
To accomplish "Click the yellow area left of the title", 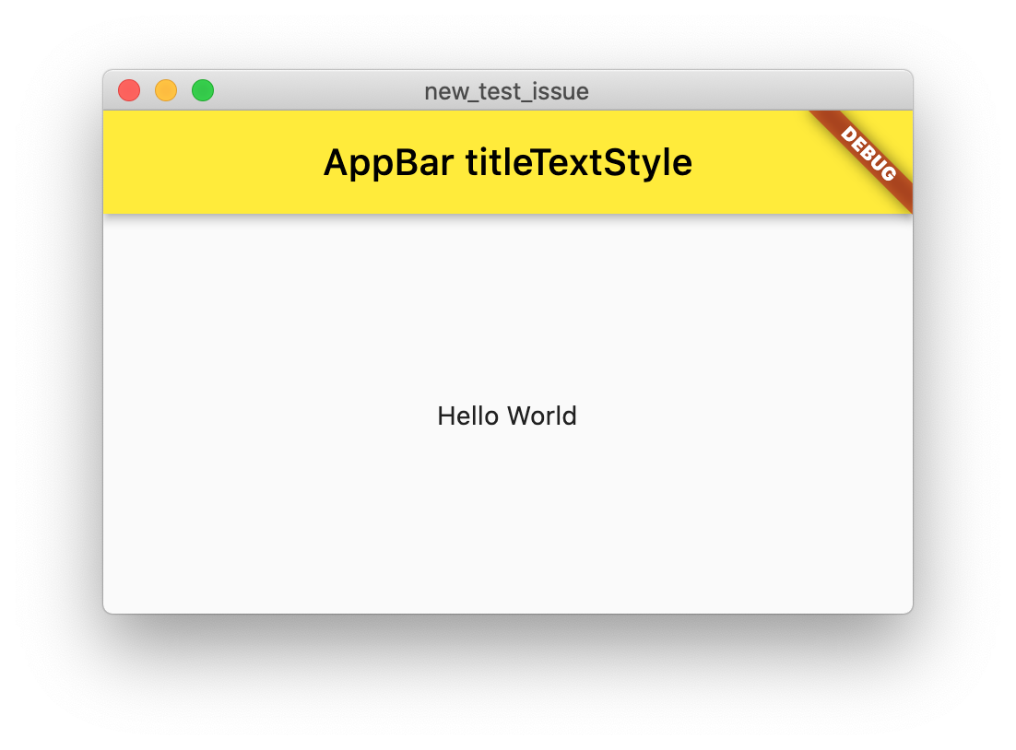I will click(x=212, y=162).
